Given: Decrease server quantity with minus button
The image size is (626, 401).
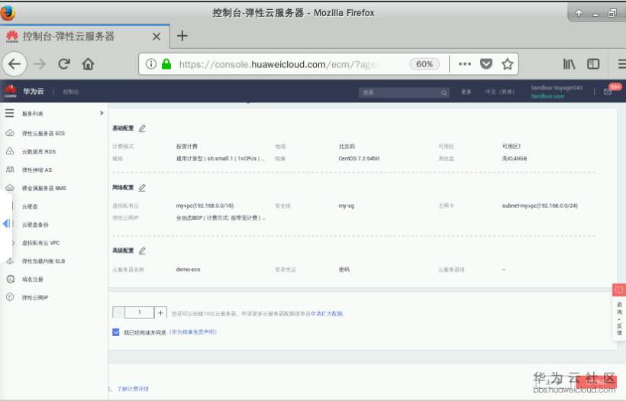Looking at the screenshot, I should click(118, 312).
